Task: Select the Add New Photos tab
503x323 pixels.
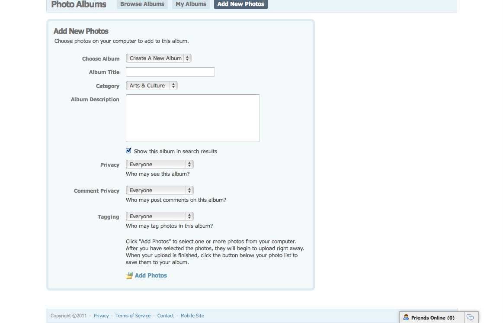Action: coord(240,4)
